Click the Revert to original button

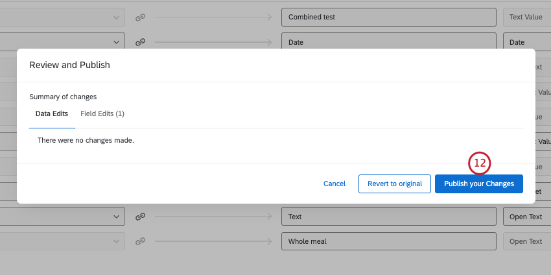[x=394, y=184]
